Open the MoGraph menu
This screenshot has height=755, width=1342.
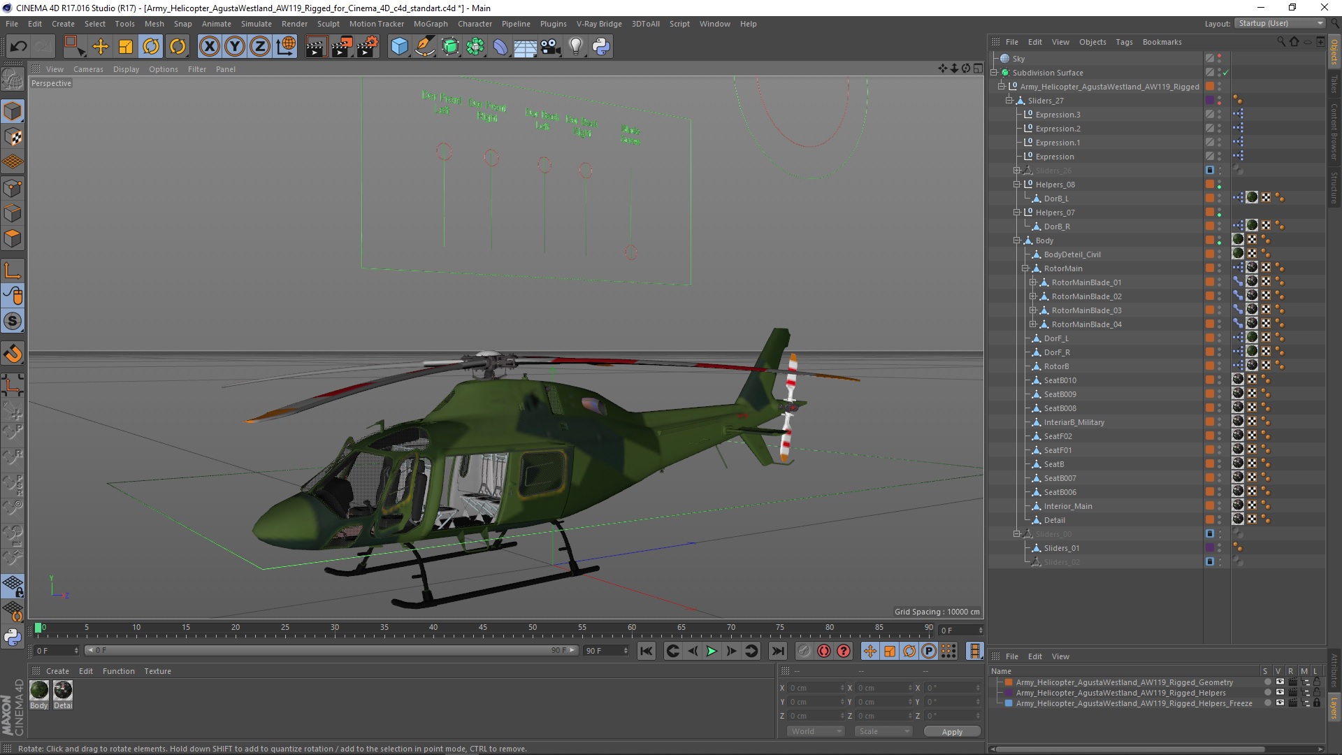(431, 24)
